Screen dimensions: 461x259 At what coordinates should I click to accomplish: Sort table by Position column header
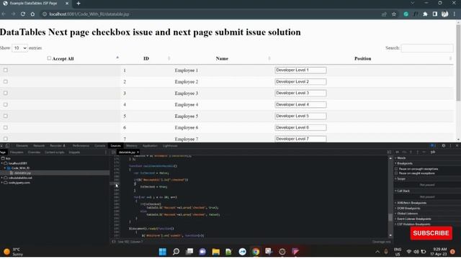(x=363, y=58)
